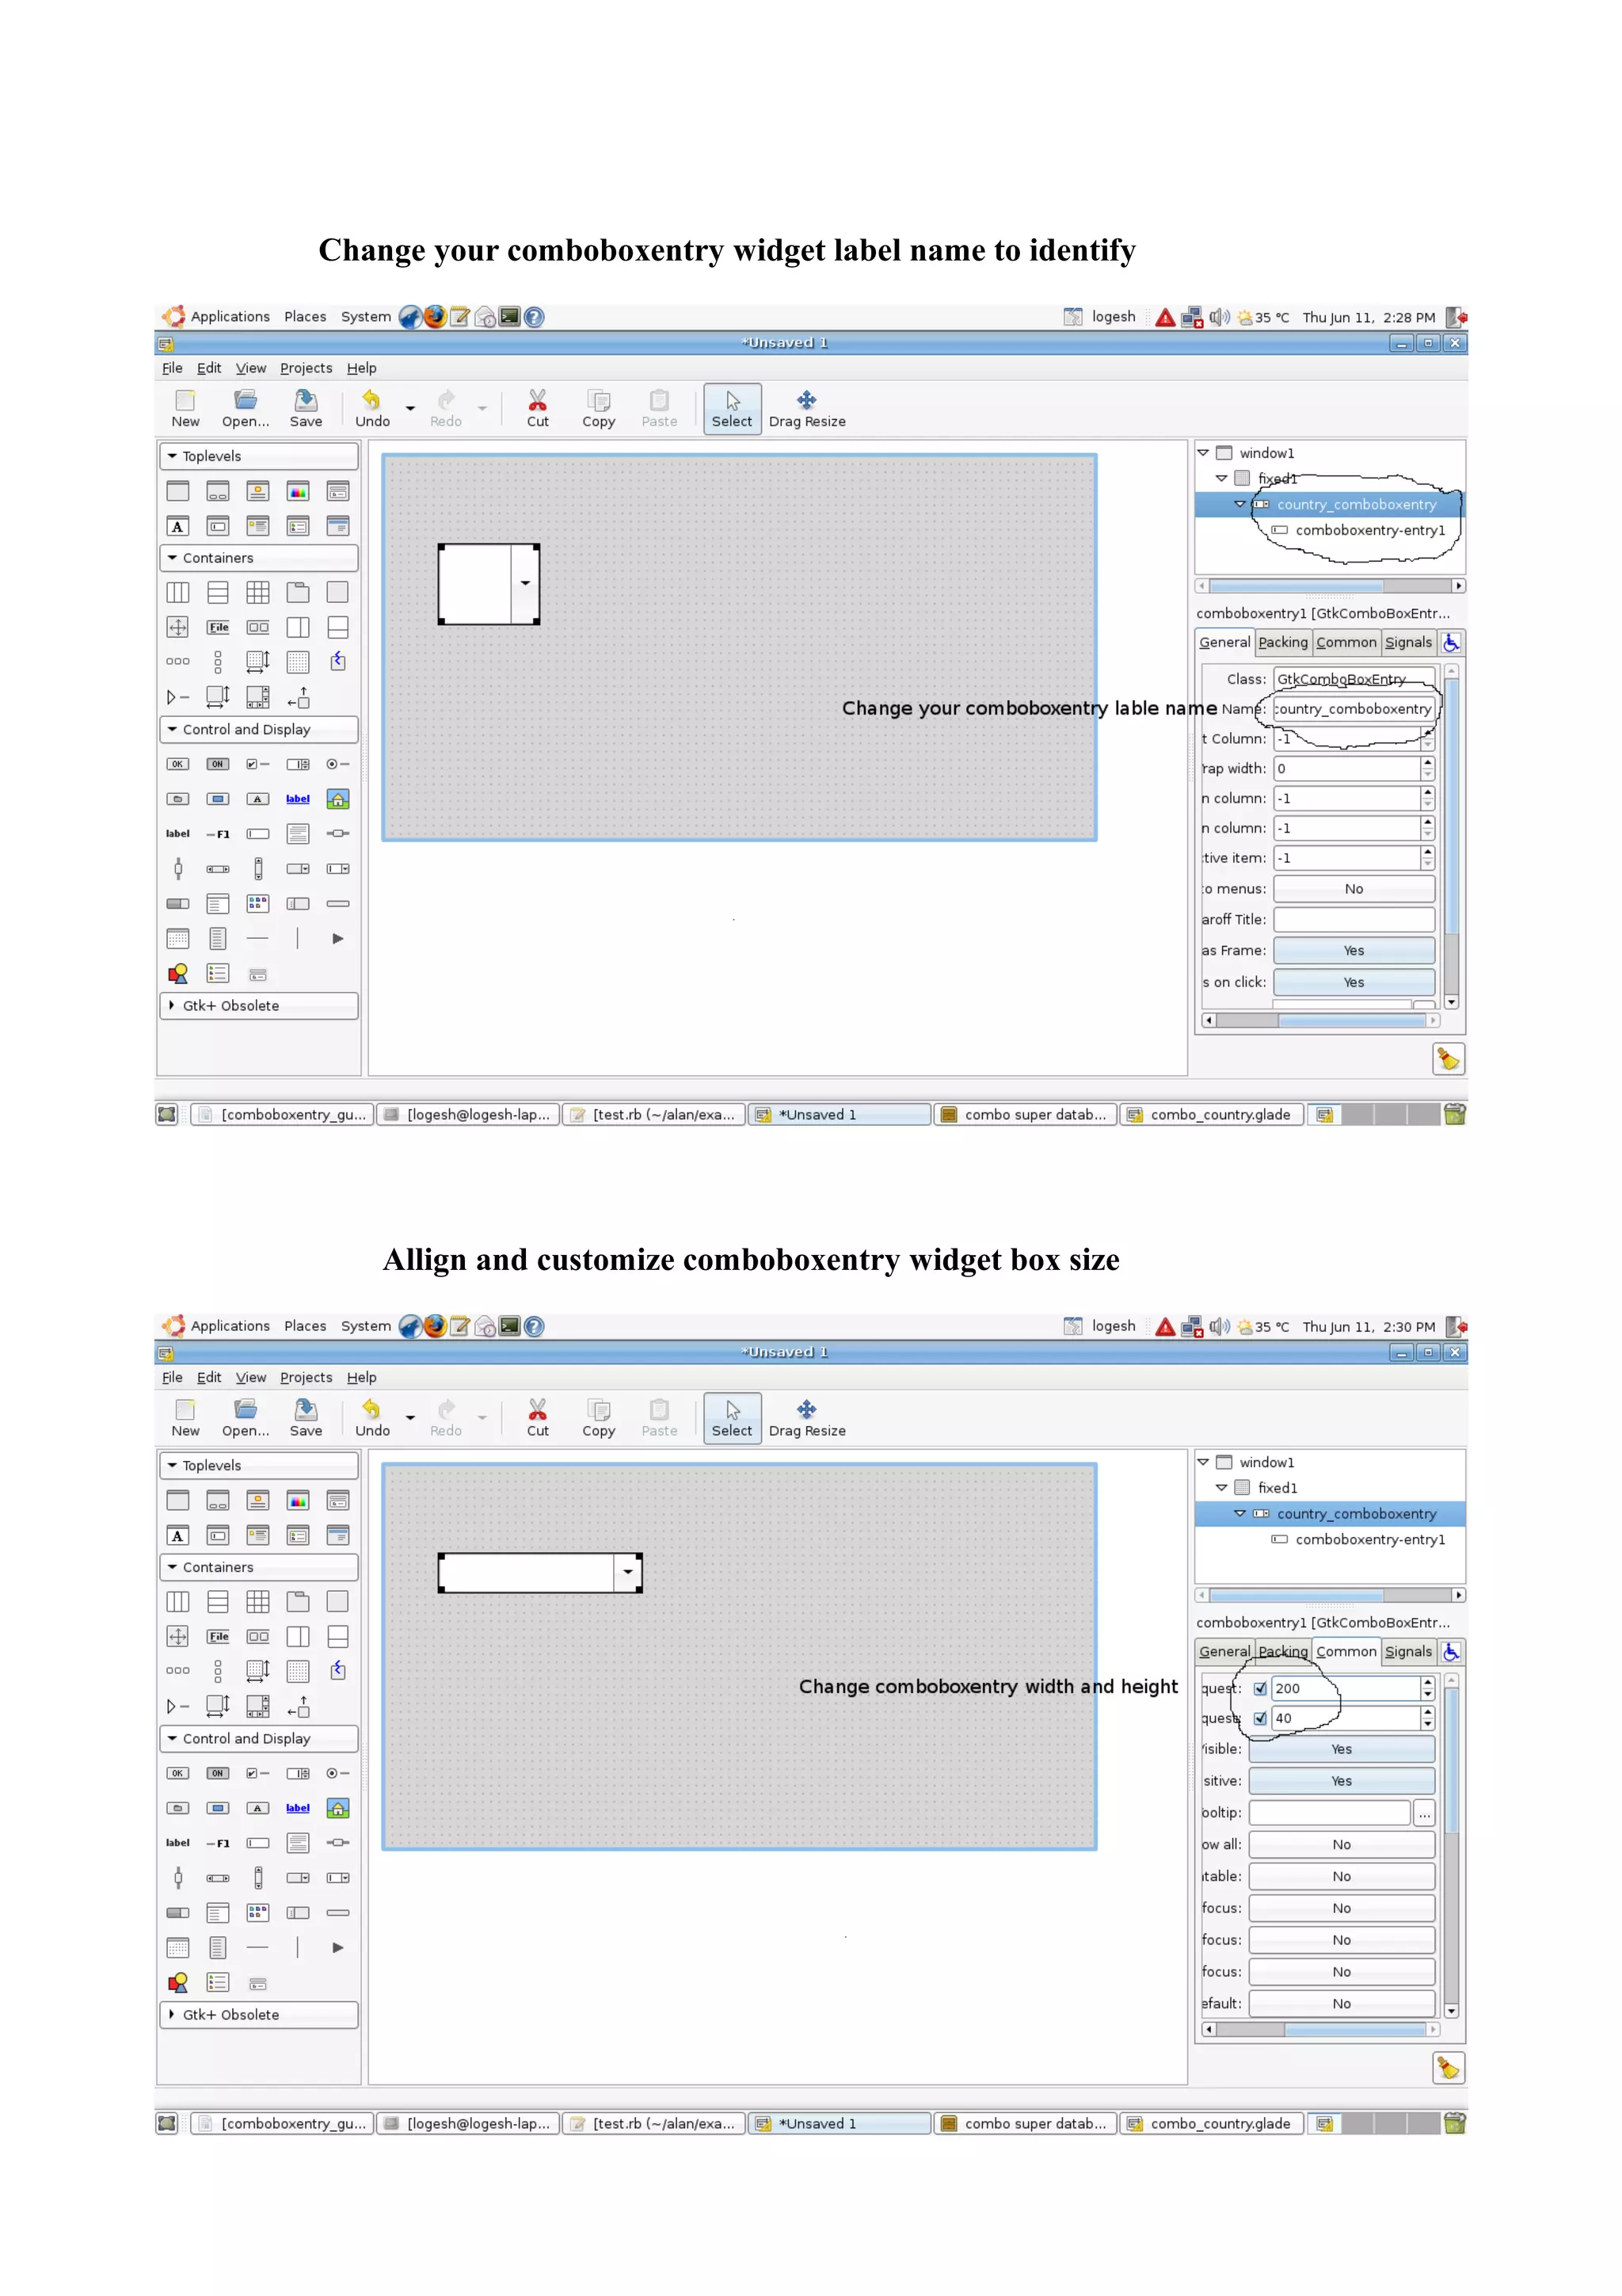Select the Color Selection Dialog icon in the lower Toplevels
Image resolution: width=1622 pixels, height=2296 pixels.
coord(298,1501)
